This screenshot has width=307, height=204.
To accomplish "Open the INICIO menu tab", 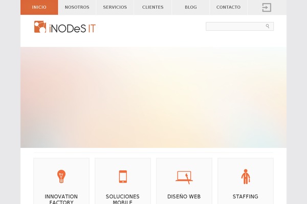I will [x=39, y=7].
